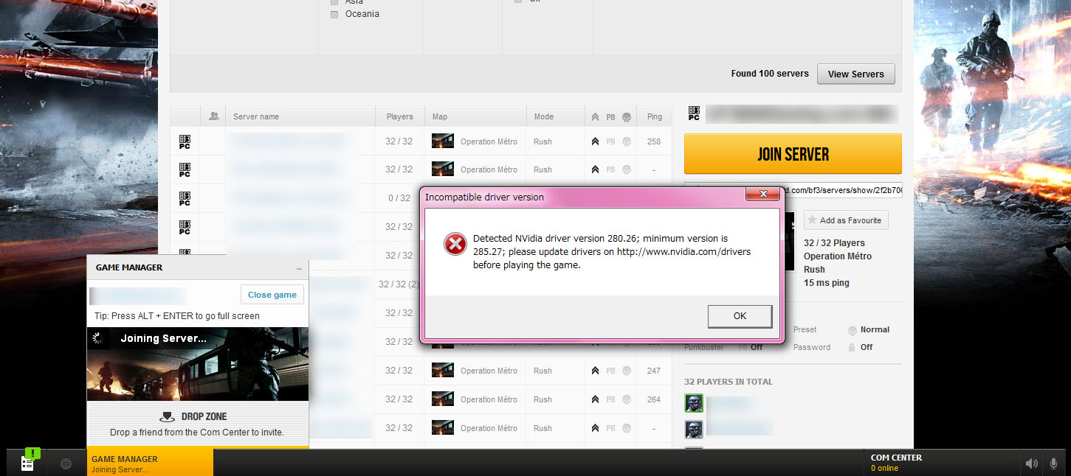Click "Operation Métro" in server details panel
This screenshot has height=476, width=1071.
point(838,256)
